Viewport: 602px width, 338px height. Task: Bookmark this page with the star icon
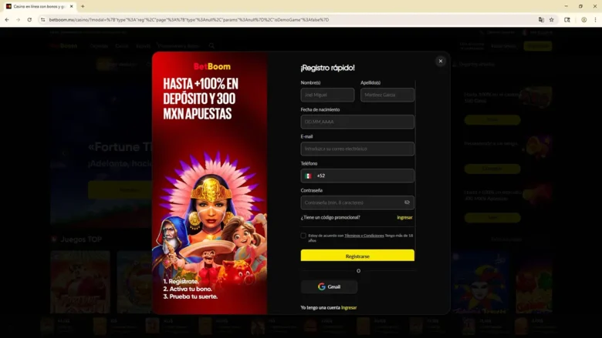(x=551, y=19)
